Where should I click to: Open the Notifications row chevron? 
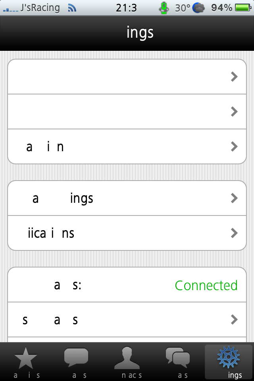[x=234, y=233]
